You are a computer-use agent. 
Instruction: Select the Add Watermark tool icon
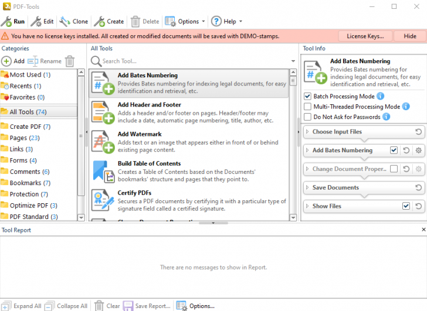pos(103,142)
